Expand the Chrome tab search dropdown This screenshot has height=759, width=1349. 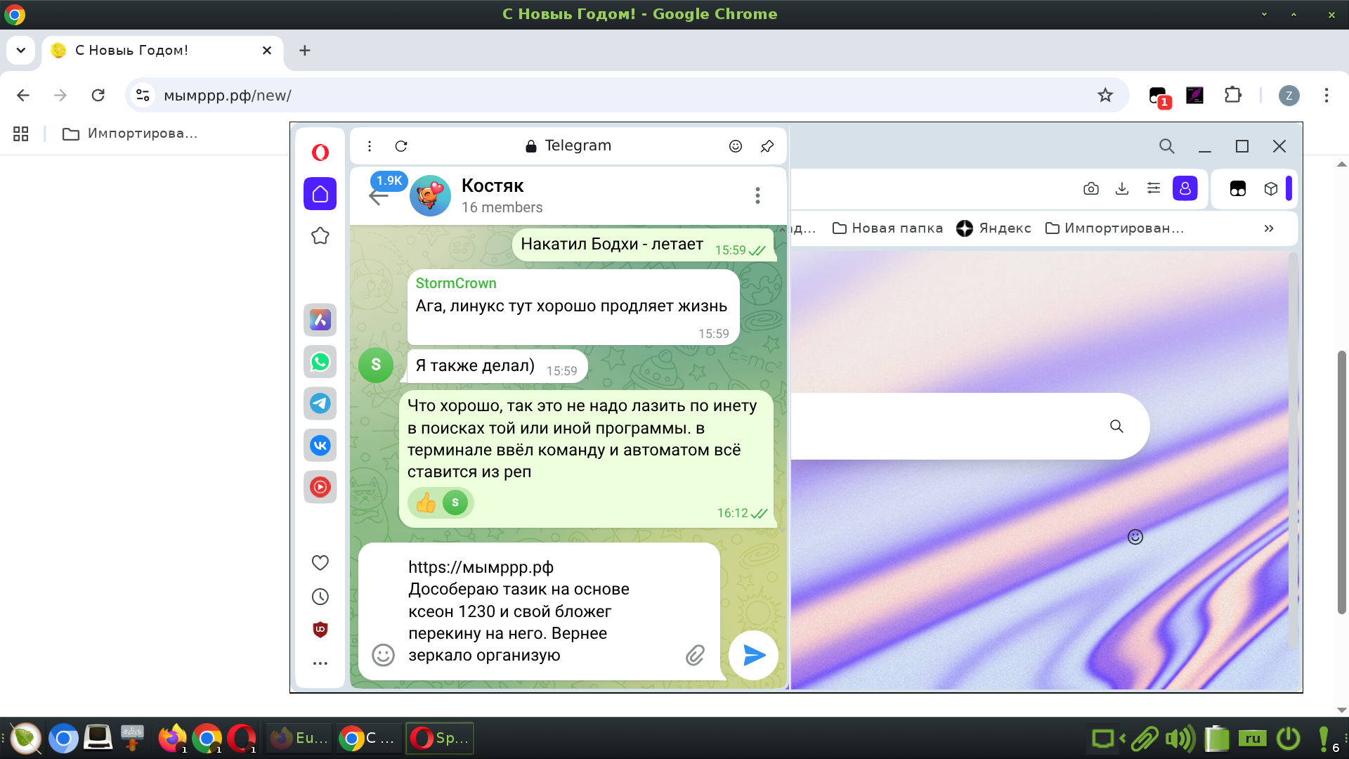[x=20, y=51]
